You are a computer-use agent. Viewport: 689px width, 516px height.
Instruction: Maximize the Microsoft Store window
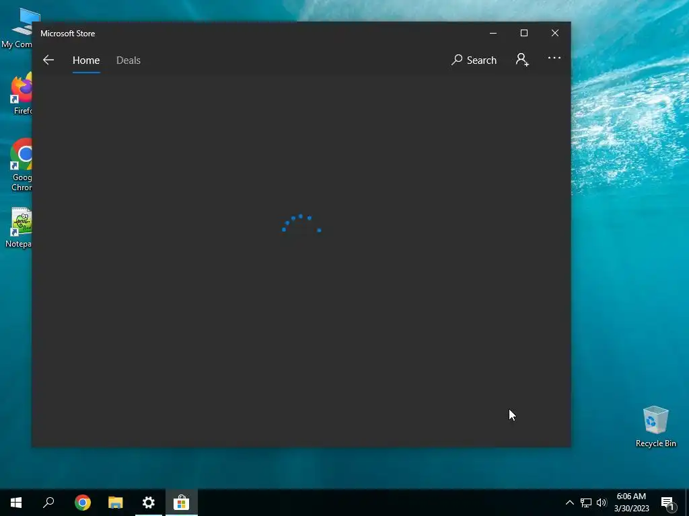(523, 33)
